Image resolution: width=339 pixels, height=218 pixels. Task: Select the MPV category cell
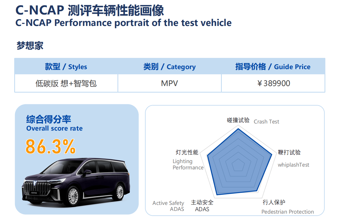coord(170,83)
